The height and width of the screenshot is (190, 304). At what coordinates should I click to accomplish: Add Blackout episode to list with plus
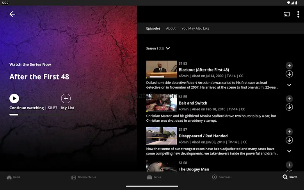point(289,66)
